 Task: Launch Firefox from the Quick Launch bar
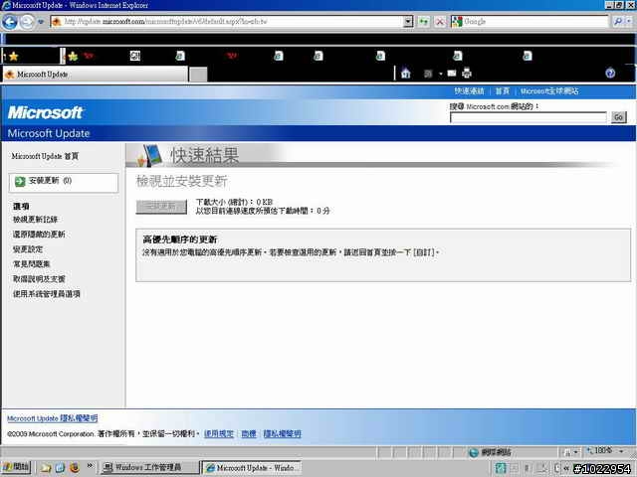pos(75,468)
